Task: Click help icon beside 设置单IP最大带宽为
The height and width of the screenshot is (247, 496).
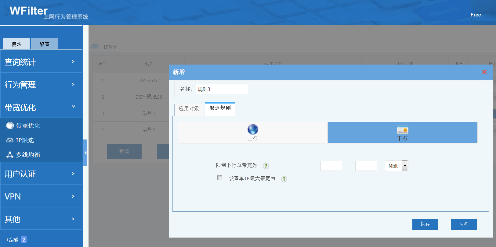Action: tap(284, 179)
